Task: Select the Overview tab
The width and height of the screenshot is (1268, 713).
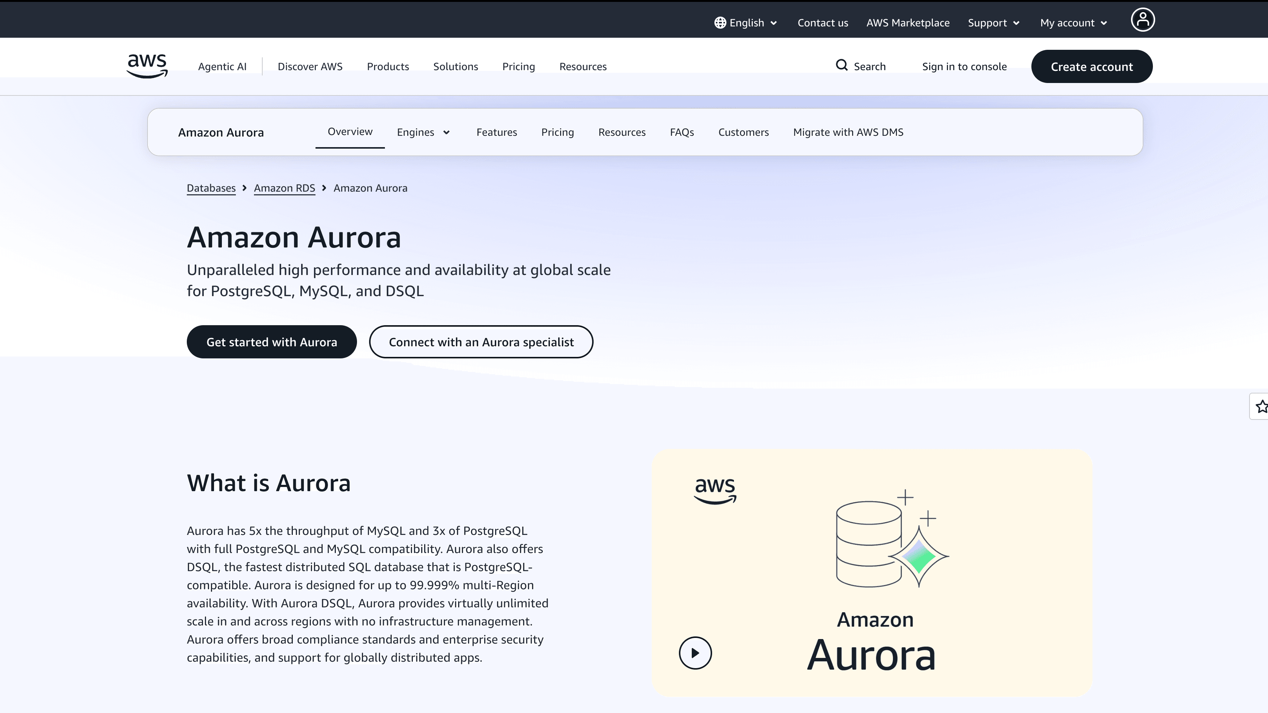Action: pyautogui.click(x=350, y=132)
